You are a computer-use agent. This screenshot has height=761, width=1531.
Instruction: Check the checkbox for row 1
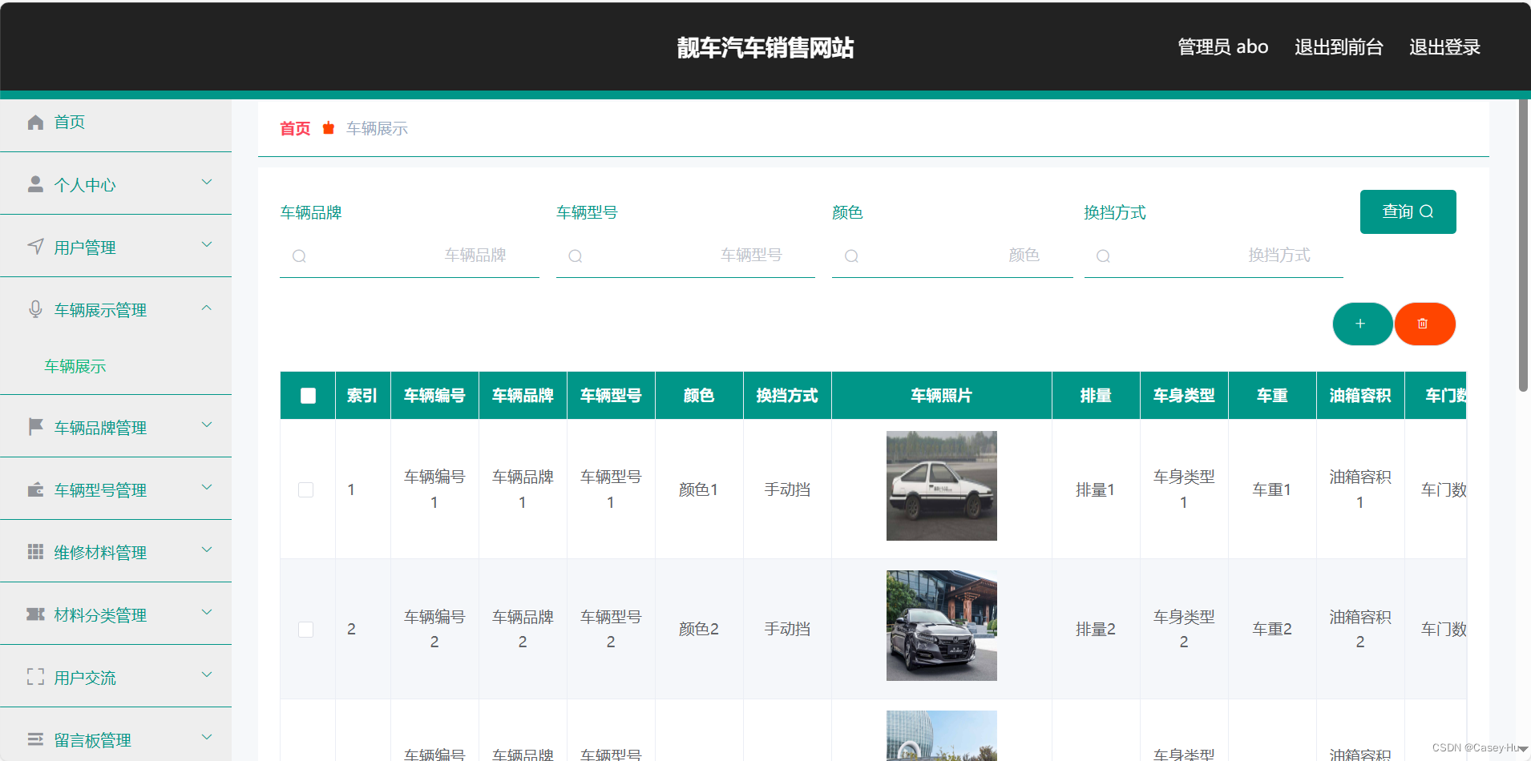coord(305,489)
